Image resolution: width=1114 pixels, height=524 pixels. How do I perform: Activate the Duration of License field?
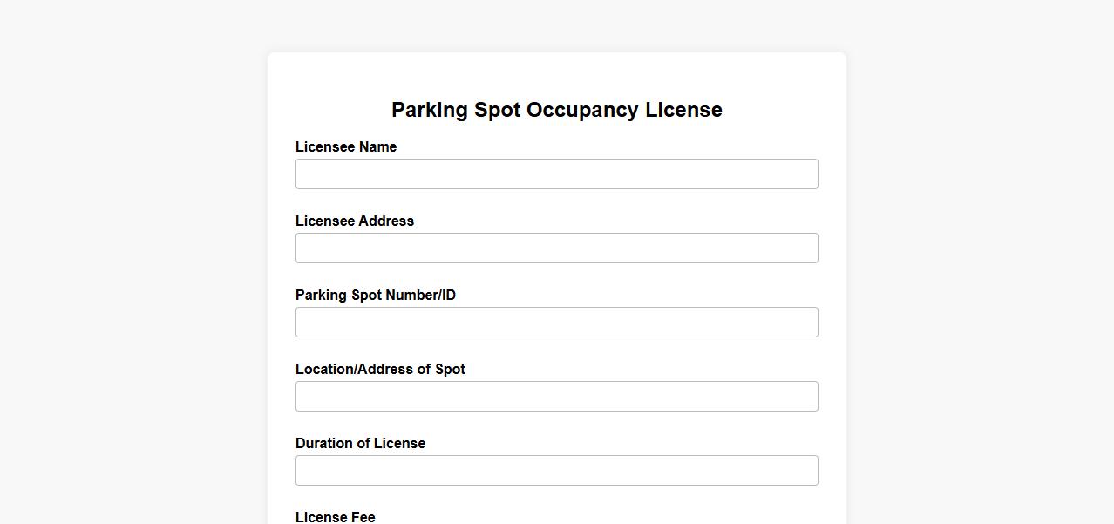click(x=556, y=470)
